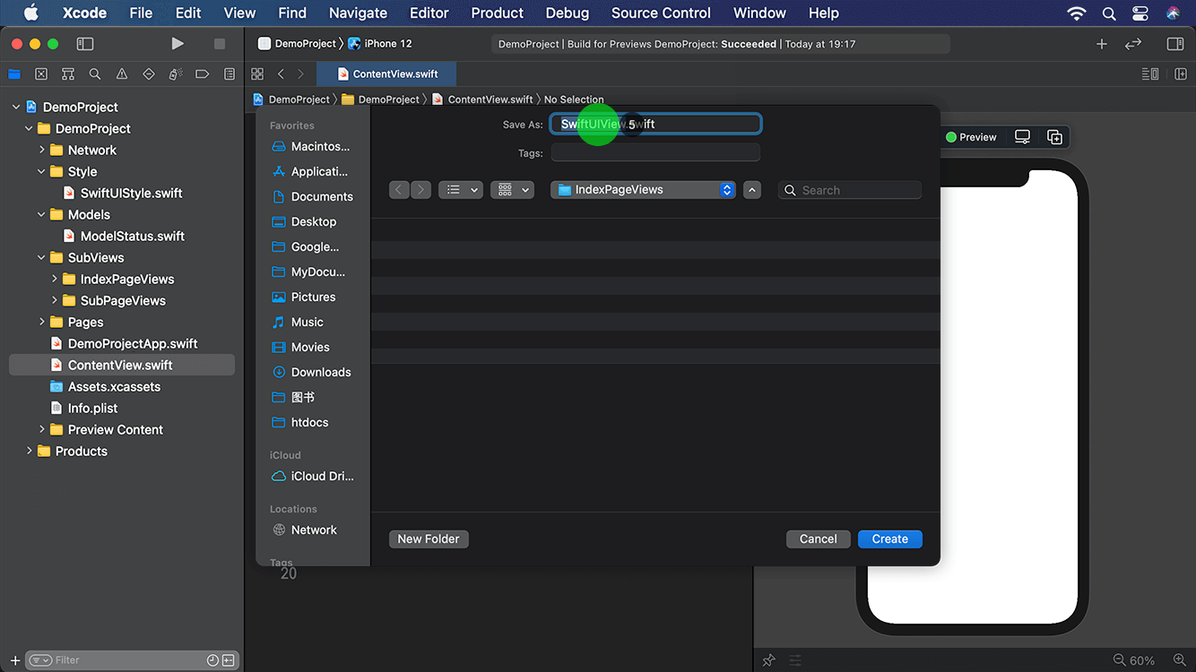The image size is (1196, 672).
Task: Zoom out the preview canvas
Action: 1119,660
